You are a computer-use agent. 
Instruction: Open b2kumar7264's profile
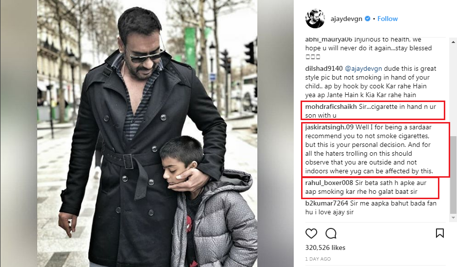point(326,203)
